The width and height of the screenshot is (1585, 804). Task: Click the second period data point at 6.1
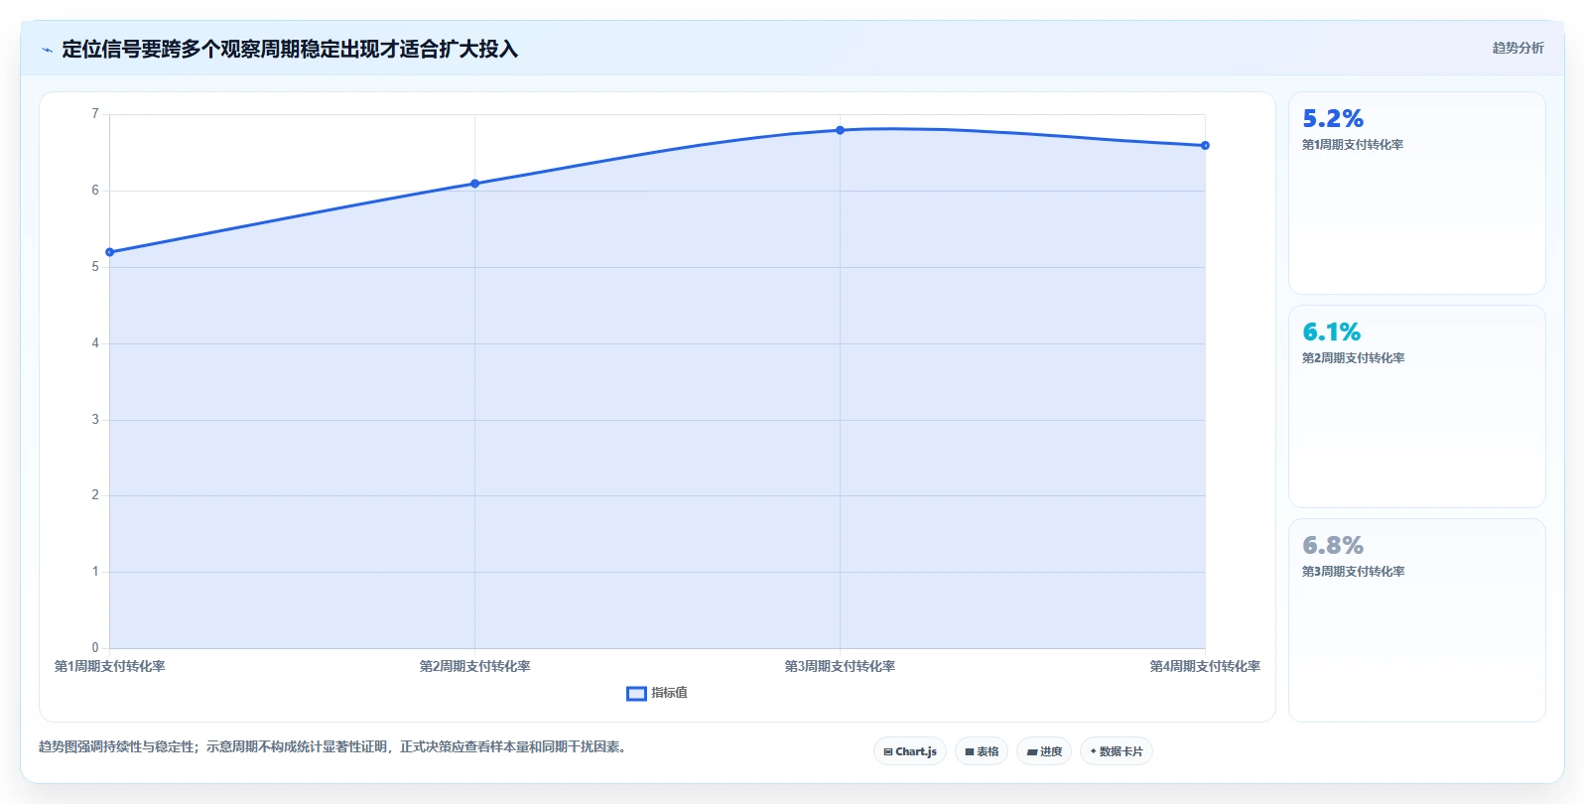[x=474, y=184]
